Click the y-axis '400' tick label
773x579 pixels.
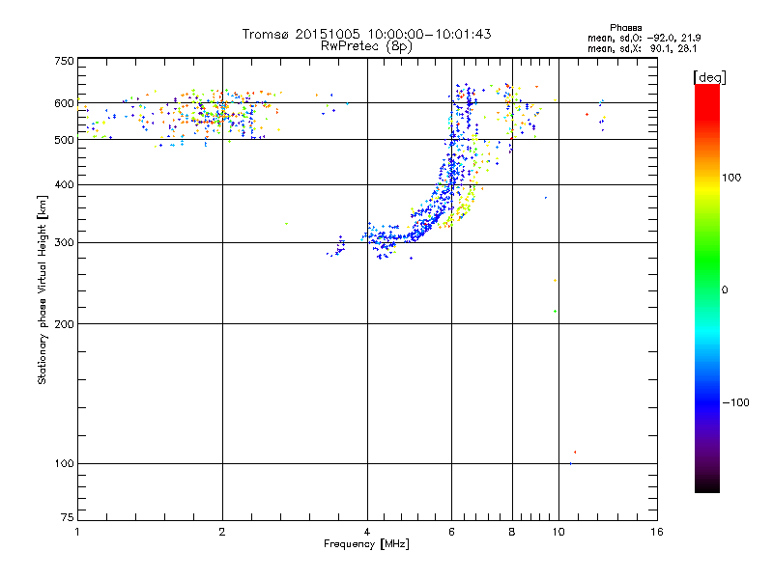64,184
